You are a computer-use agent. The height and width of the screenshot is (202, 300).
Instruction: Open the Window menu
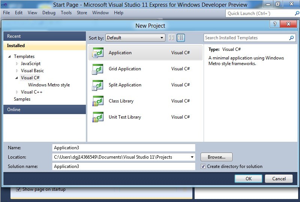[x=100, y=13]
